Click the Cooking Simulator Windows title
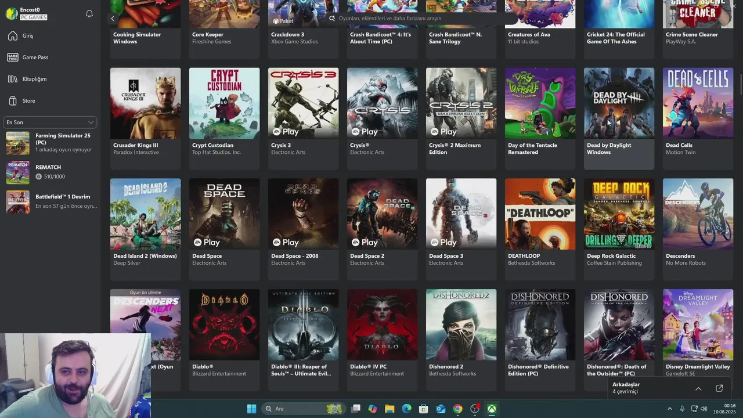The image size is (743, 418). 137,38
